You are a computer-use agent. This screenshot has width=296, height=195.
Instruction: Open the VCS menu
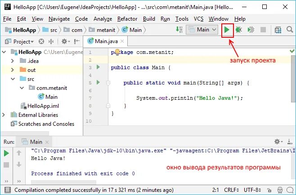pos(198,19)
